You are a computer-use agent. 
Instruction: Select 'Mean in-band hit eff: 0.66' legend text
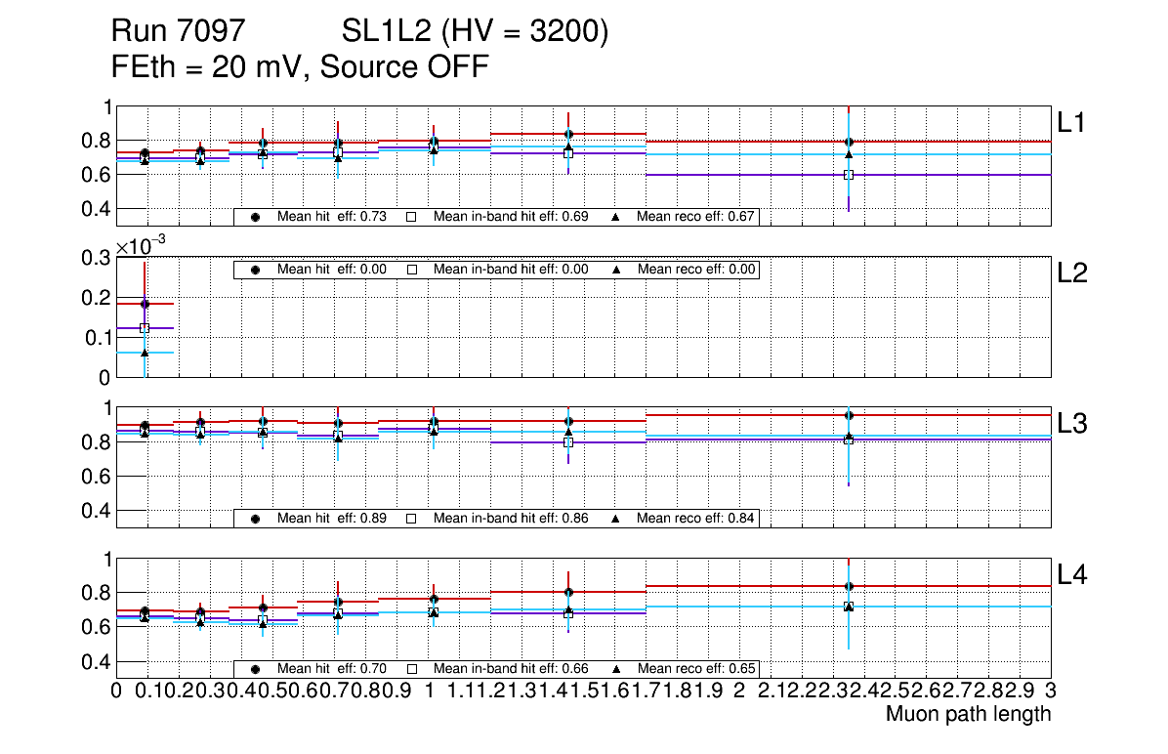(x=510, y=669)
